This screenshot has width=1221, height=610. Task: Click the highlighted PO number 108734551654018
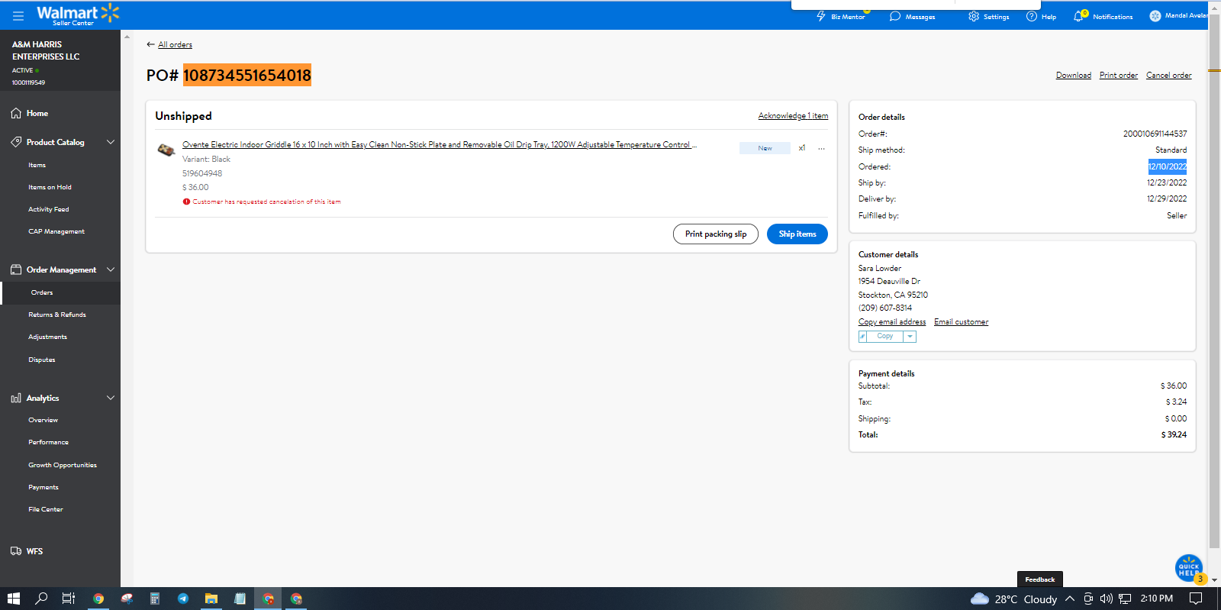pos(247,75)
